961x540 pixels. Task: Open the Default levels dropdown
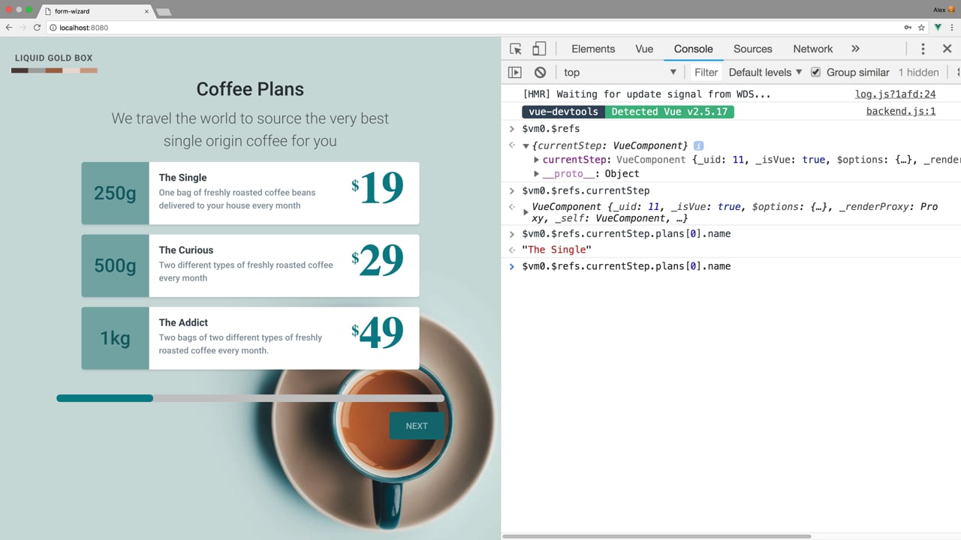[765, 72]
